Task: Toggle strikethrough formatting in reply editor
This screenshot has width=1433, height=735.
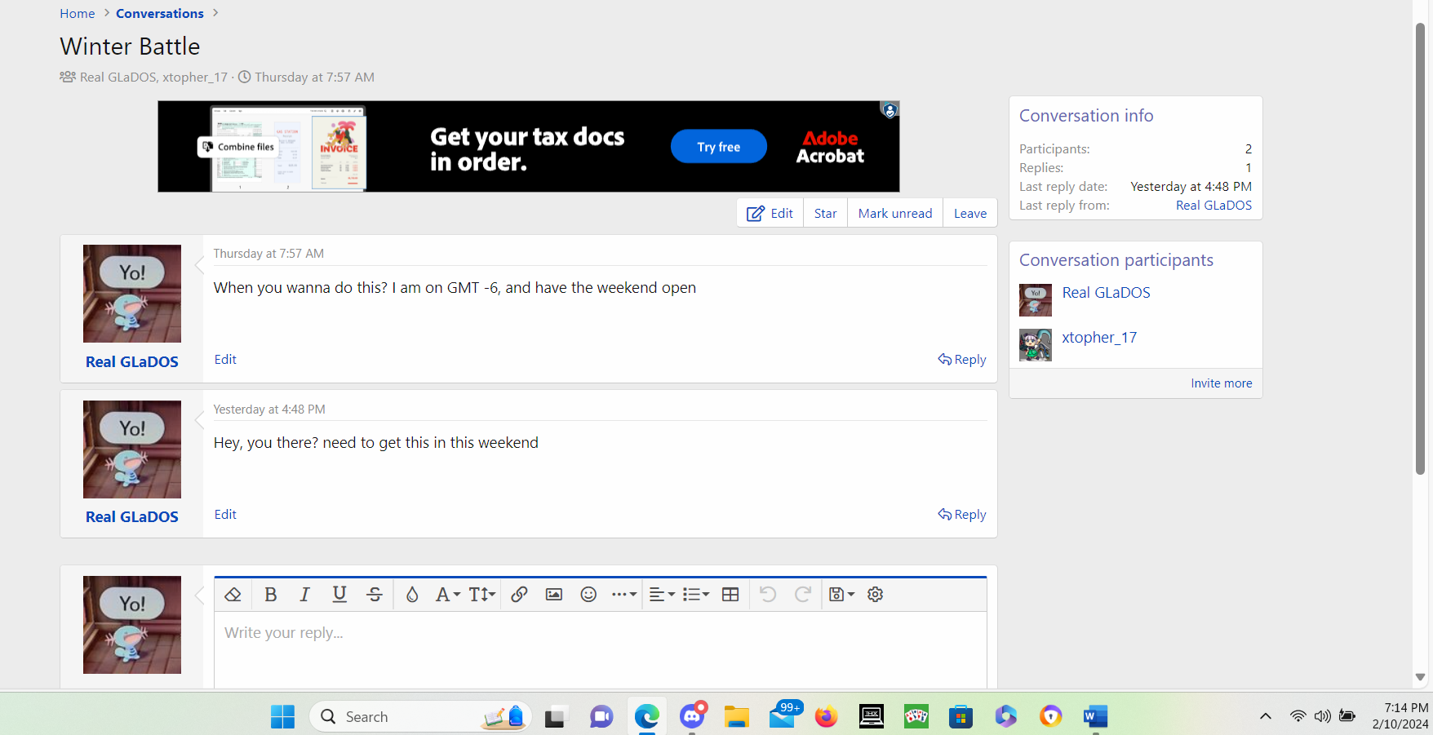Action: click(x=375, y=595)
